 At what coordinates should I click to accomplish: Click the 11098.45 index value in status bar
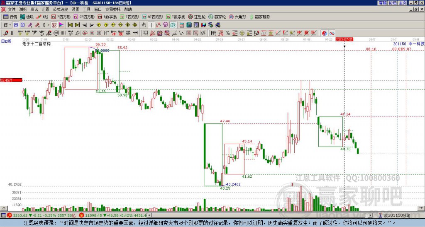93,215
